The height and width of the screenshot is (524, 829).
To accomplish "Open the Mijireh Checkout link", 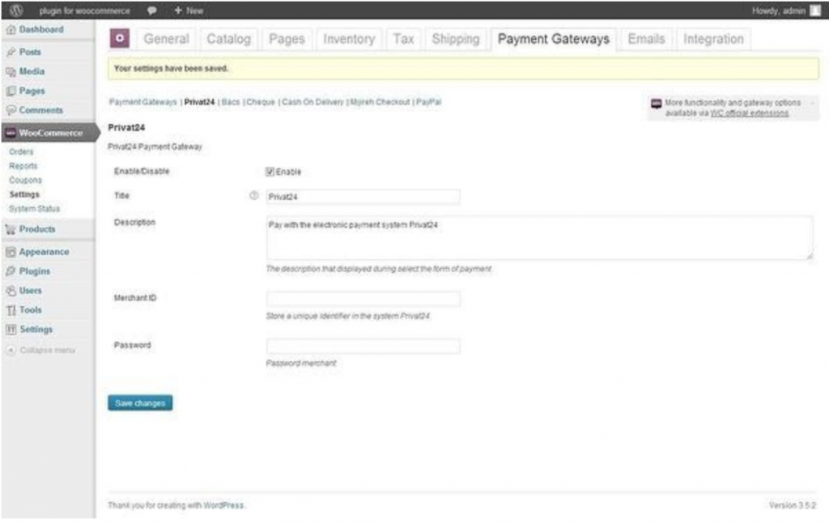I will [380, 102].
